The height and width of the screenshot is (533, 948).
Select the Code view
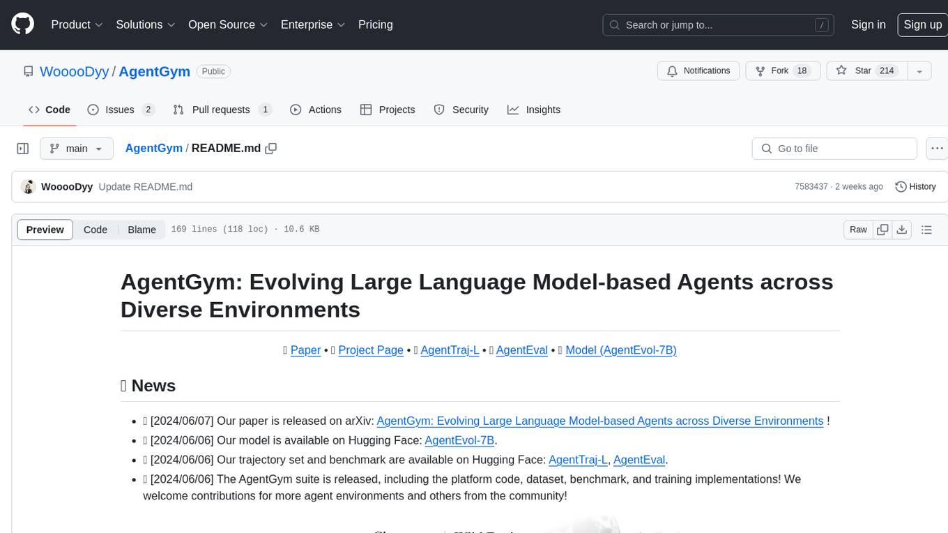pyautogui.click(x=95, y=230)
